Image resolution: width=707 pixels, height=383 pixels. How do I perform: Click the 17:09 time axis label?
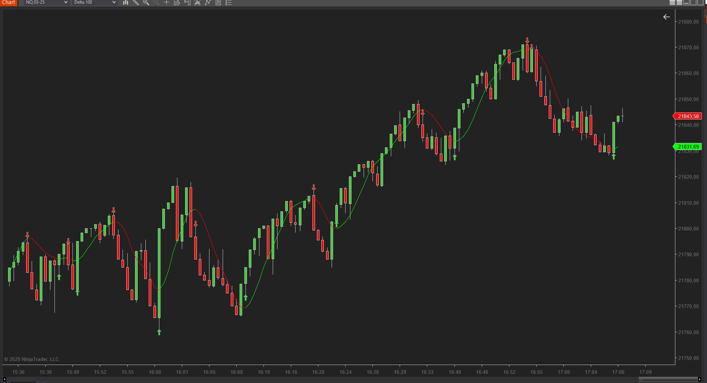[646, 372]
